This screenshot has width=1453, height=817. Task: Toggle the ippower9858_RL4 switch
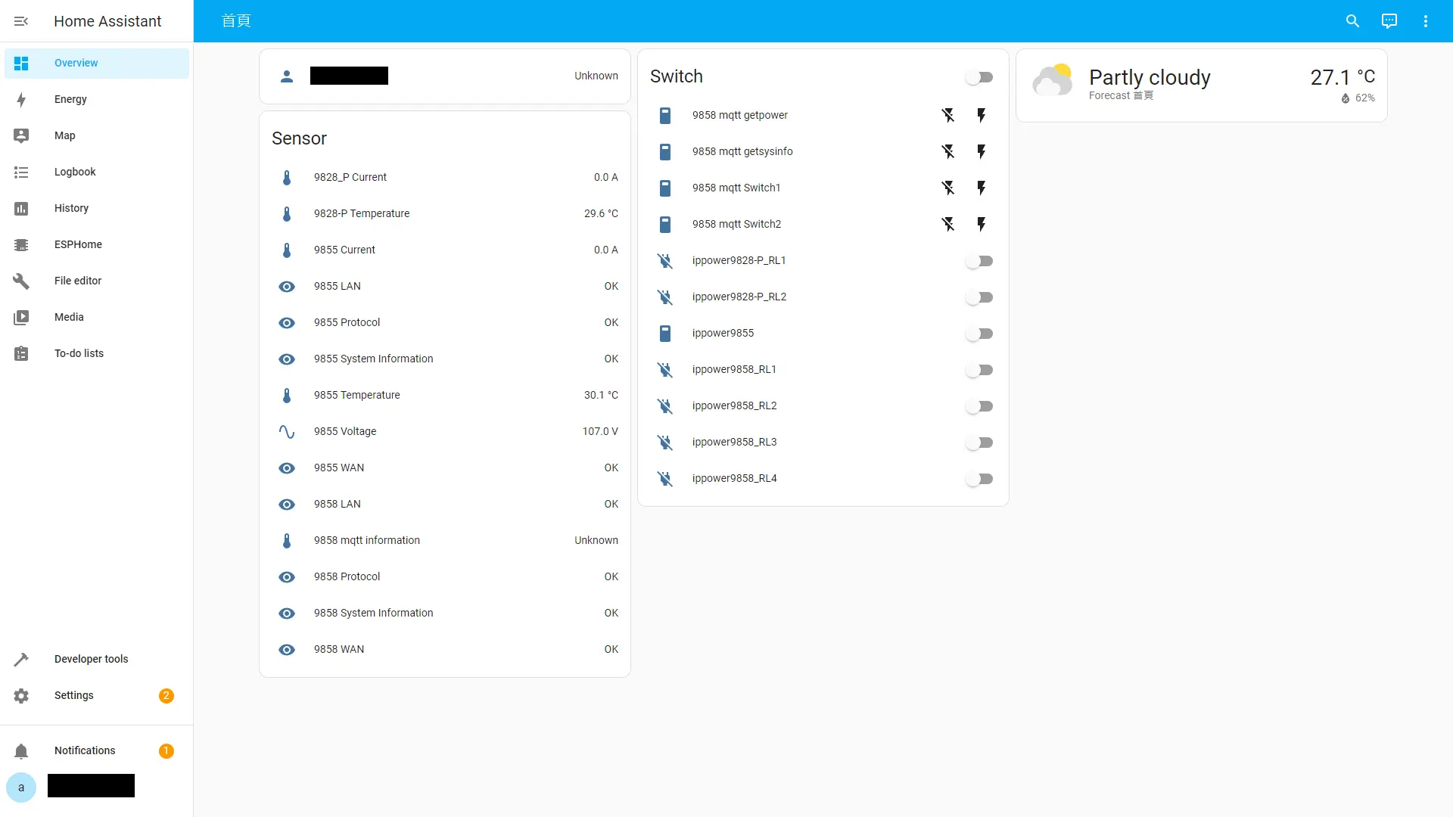click(979, 479)
